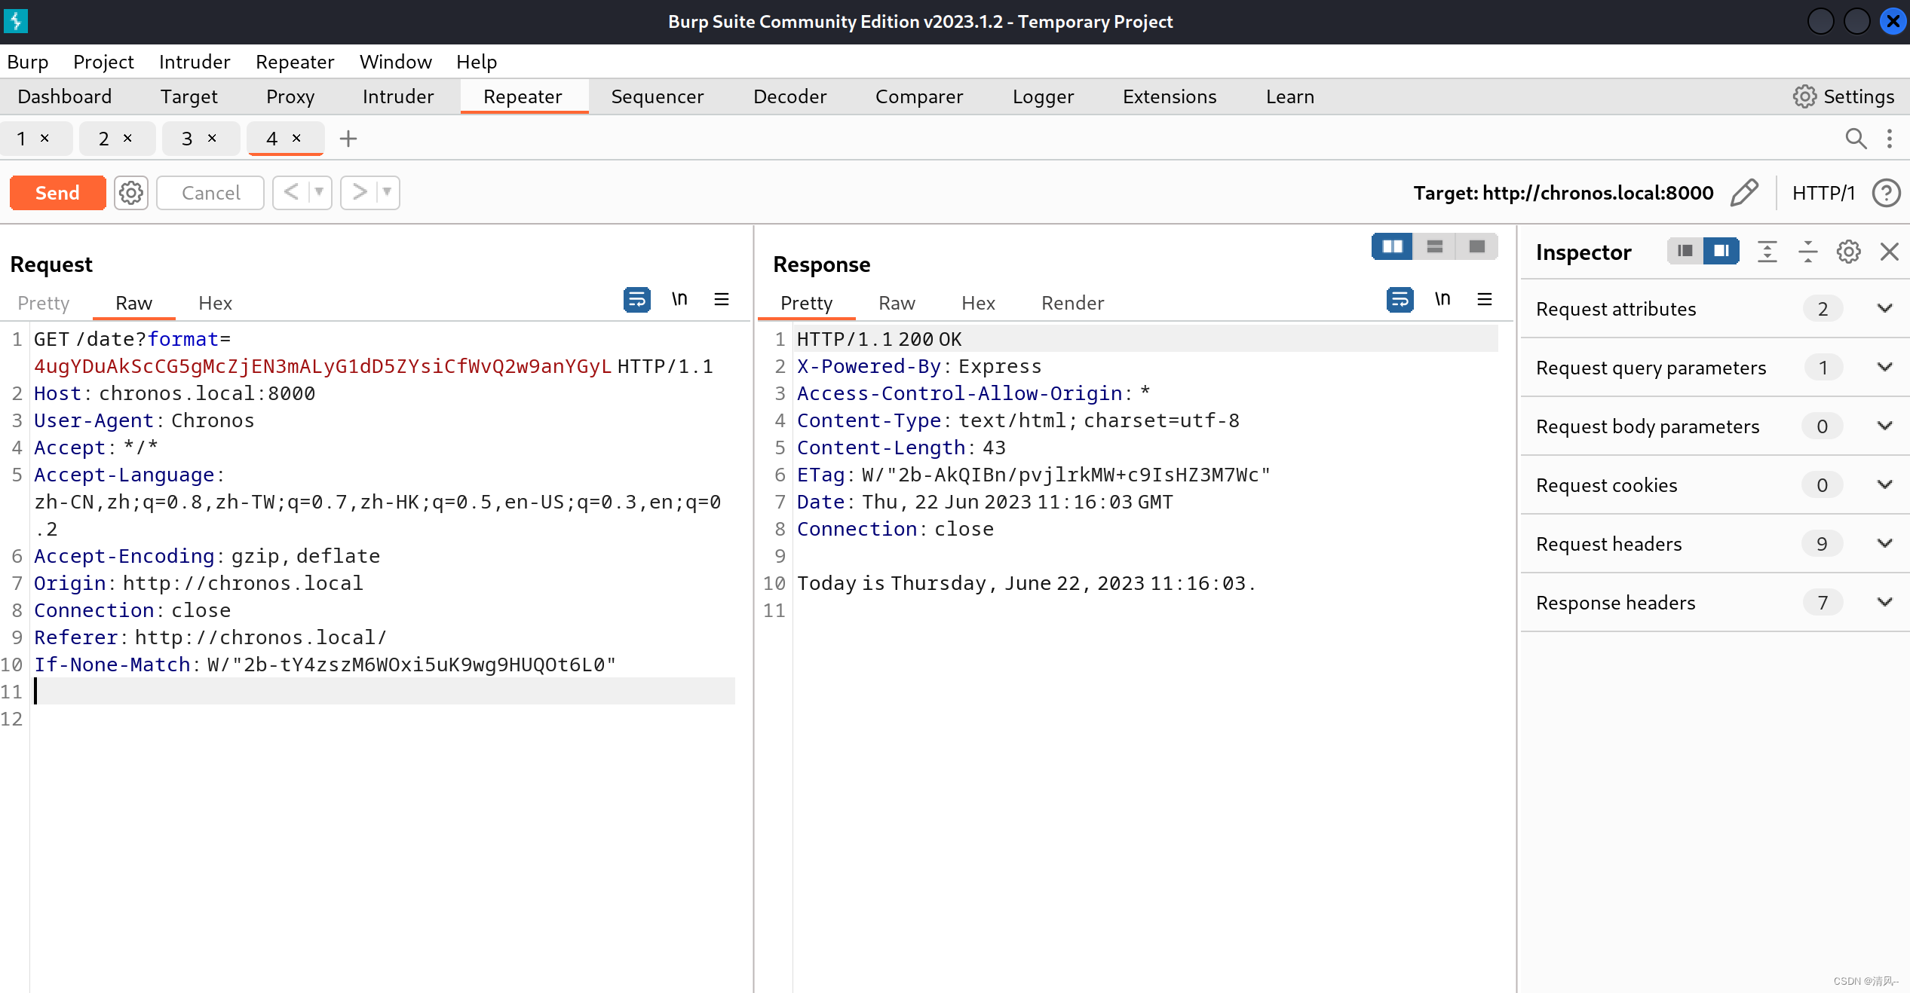This screenshot has width=1910, height=993.
Task: Go to the Decoder tool tab
Action: (x=789, y=96)
